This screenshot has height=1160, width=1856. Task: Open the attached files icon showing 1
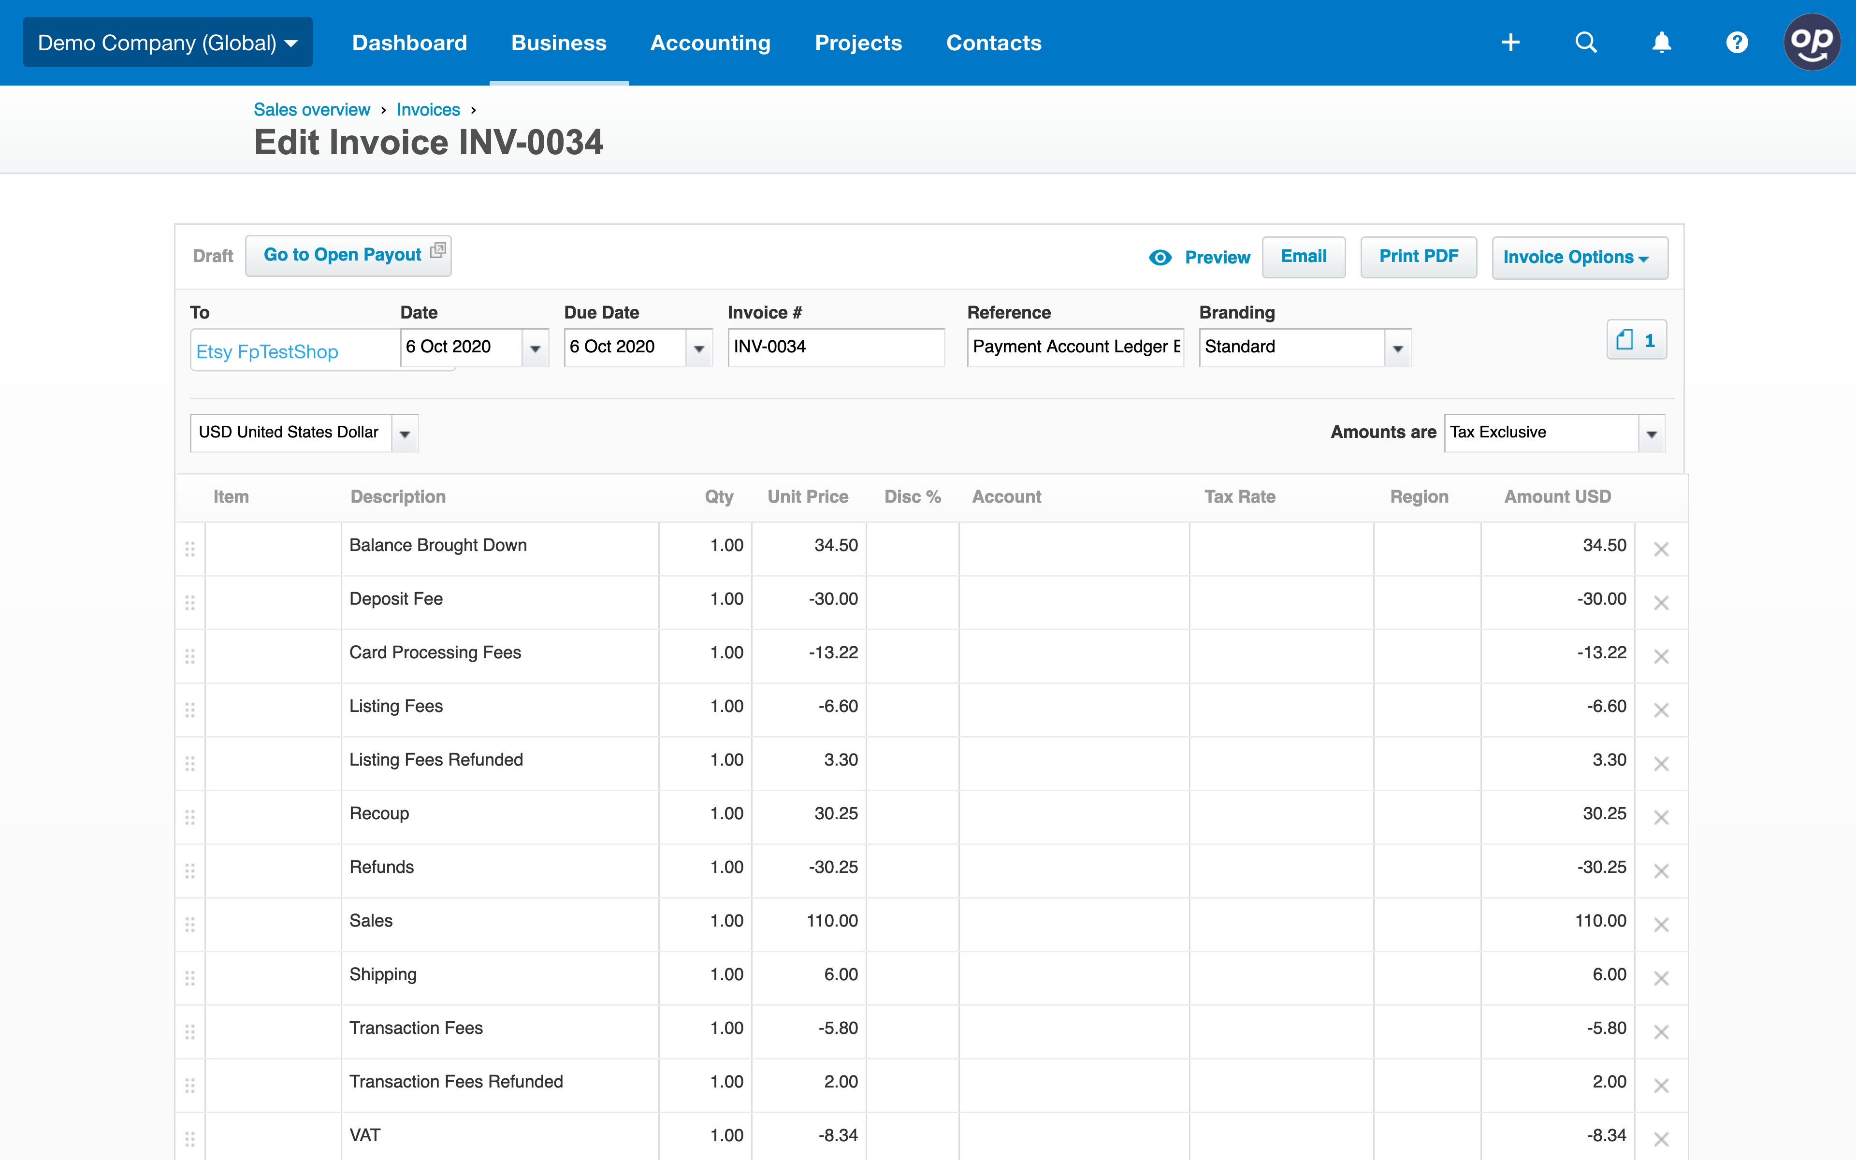tap(1636, 340)
